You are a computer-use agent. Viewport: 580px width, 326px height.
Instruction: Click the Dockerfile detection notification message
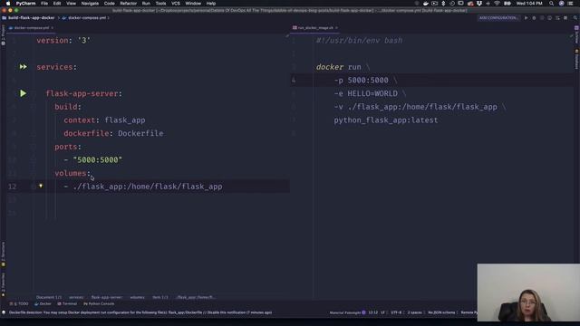pyautogui.click(x=140, y=312)
